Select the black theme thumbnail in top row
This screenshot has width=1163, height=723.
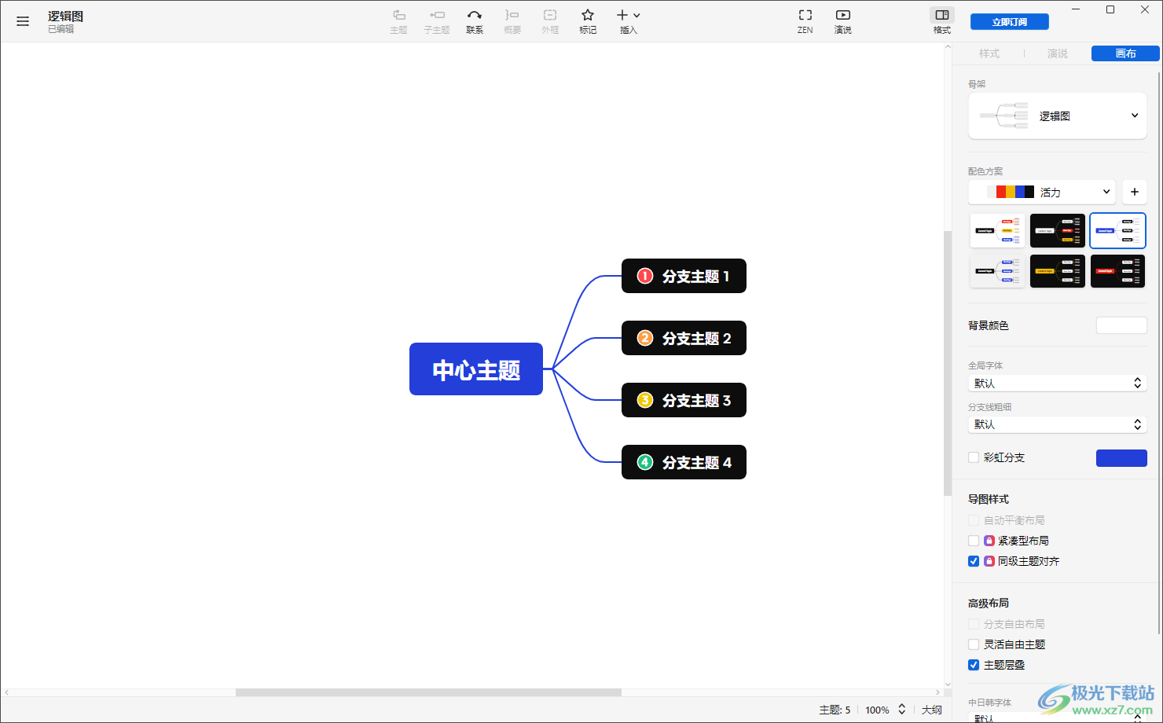(1058, 230)
